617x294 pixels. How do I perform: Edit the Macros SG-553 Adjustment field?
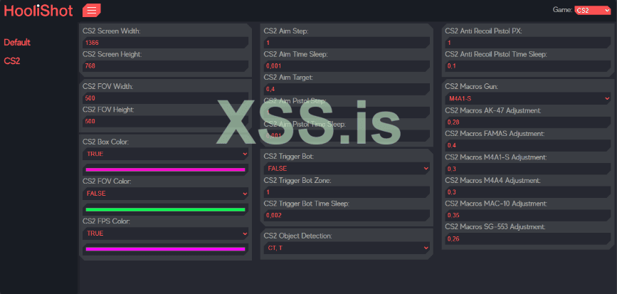pyautogui.click(x=527, y=238)
